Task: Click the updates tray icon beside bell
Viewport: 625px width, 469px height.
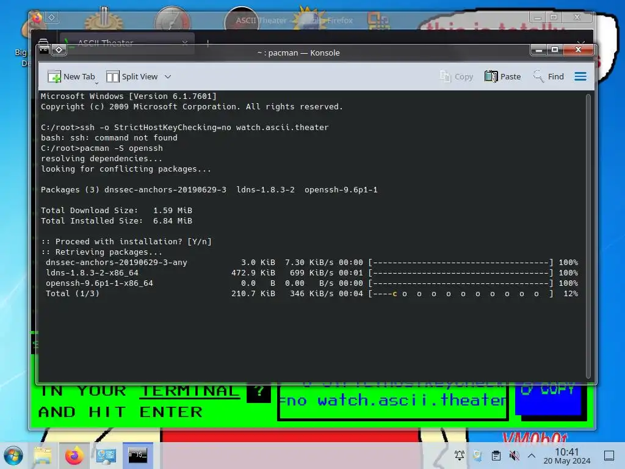Action: click(x=477, y=456)
